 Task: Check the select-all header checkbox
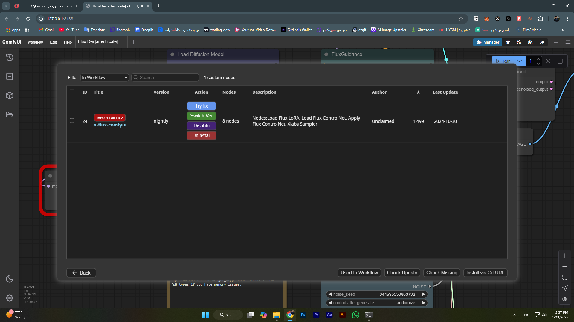(x=72, y=92)
